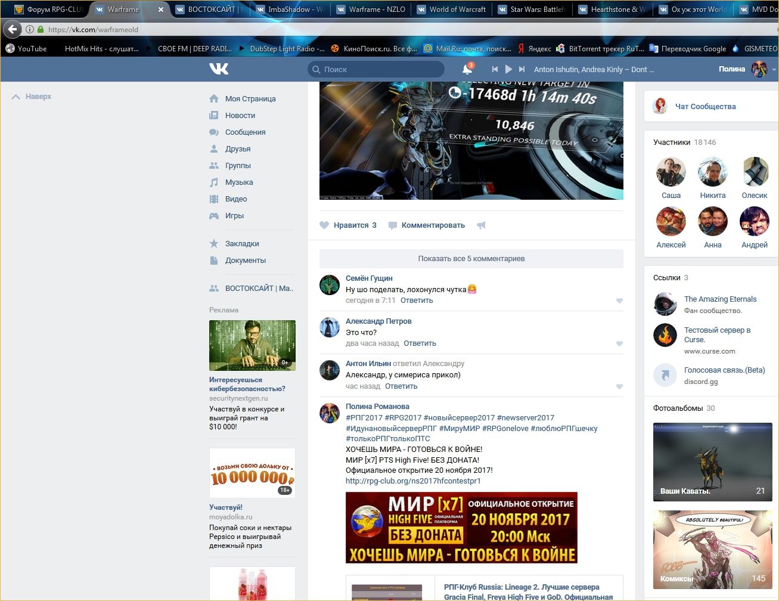Viewport: 779px width, 601px height.
Task: Switch to Warframe - NZLO tab
Action: (x=370, y=10)
